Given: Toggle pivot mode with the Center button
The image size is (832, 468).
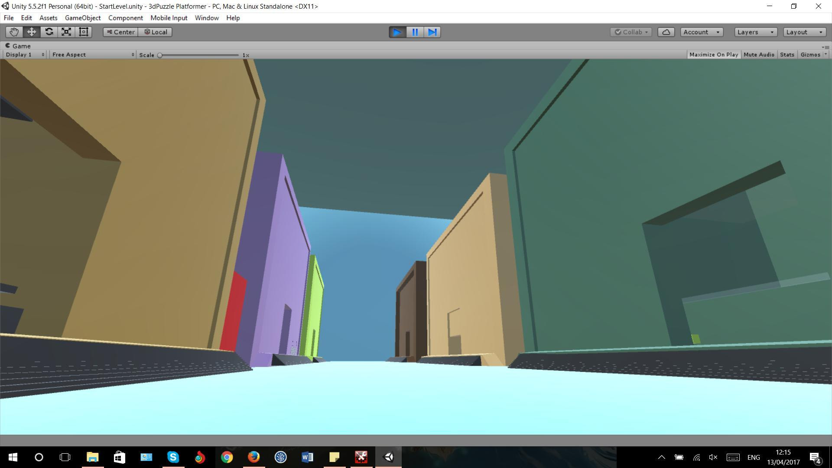Looking at the screenshot, I should 120,32.
